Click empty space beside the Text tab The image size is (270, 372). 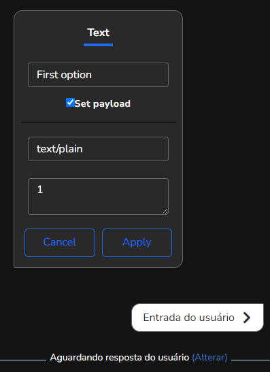coord(142,33)
